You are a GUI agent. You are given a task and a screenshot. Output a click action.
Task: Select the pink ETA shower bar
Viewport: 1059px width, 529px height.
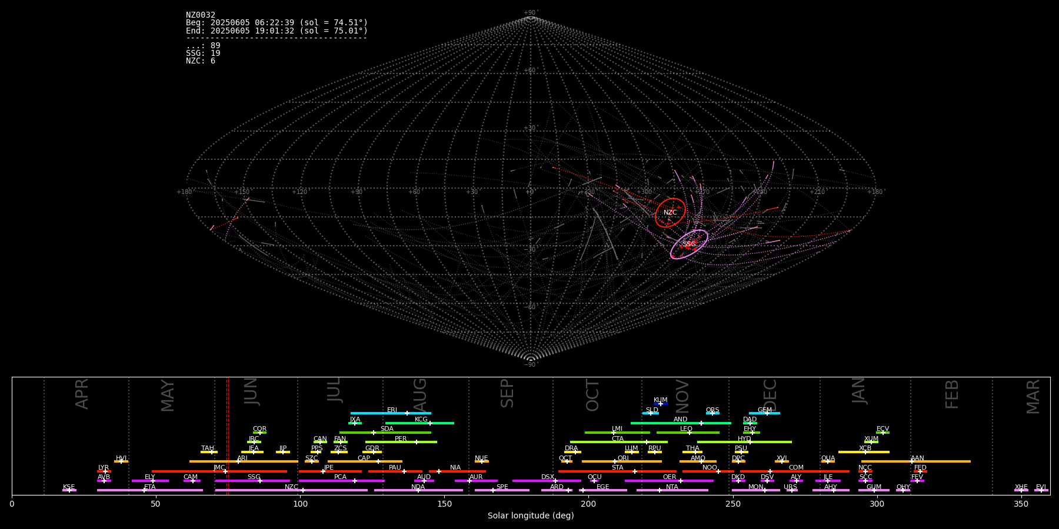pos(150,490)
